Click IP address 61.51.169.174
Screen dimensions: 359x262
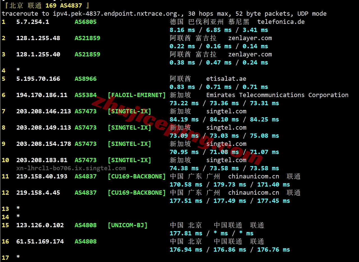[40, 242]
